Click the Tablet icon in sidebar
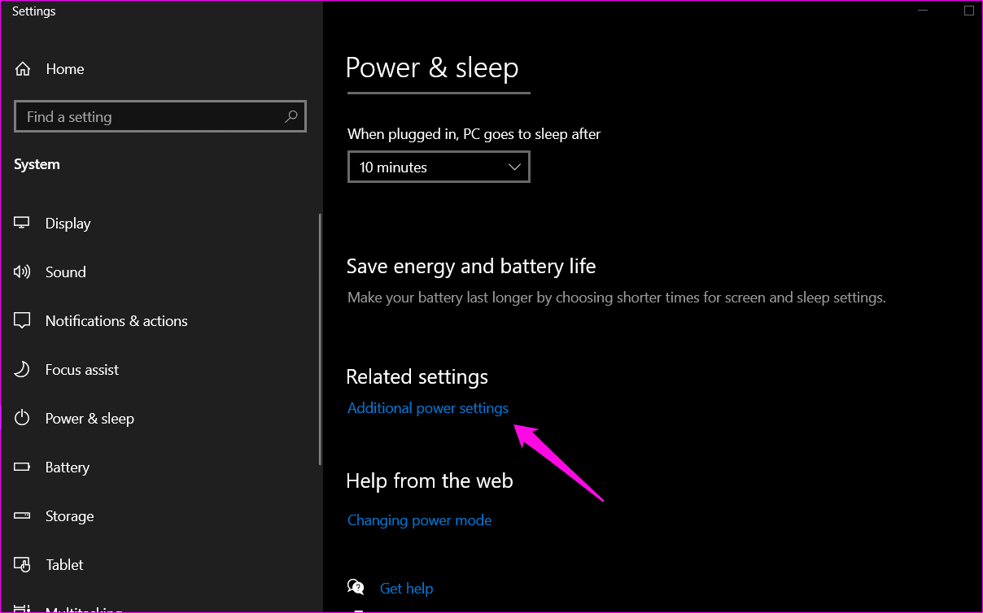Viewport: 983px width, 613px height. (x=22, y=565)
